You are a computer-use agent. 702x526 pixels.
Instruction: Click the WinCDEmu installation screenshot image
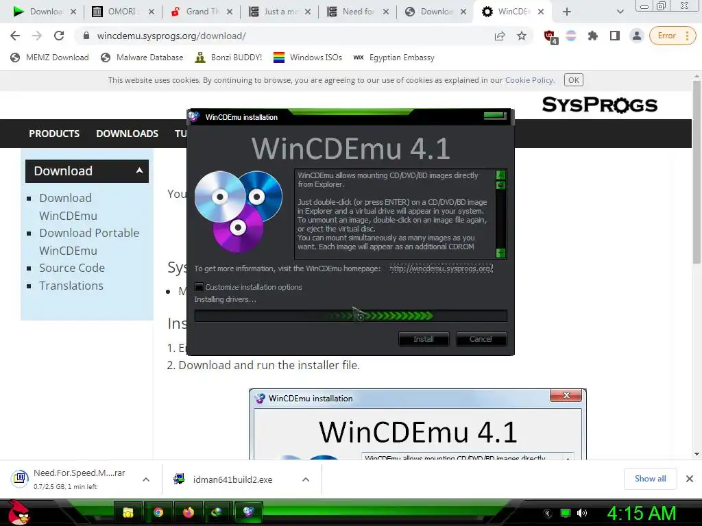(x=417, y=424)
